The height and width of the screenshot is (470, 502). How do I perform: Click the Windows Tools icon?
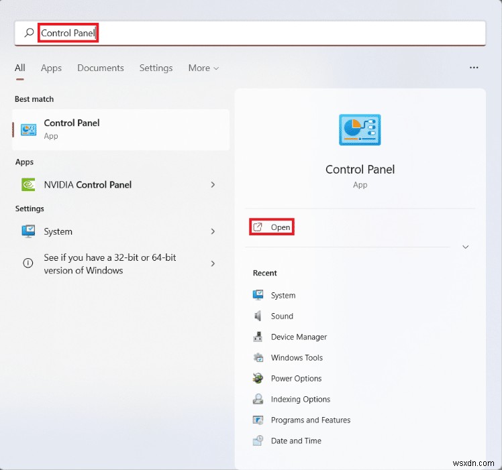(x=258, y=357)
